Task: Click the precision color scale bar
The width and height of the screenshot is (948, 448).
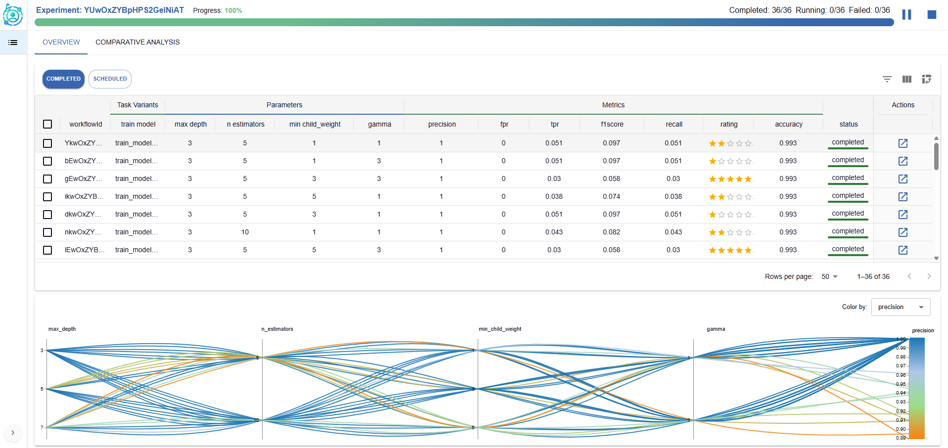Action: coord(917,388)
